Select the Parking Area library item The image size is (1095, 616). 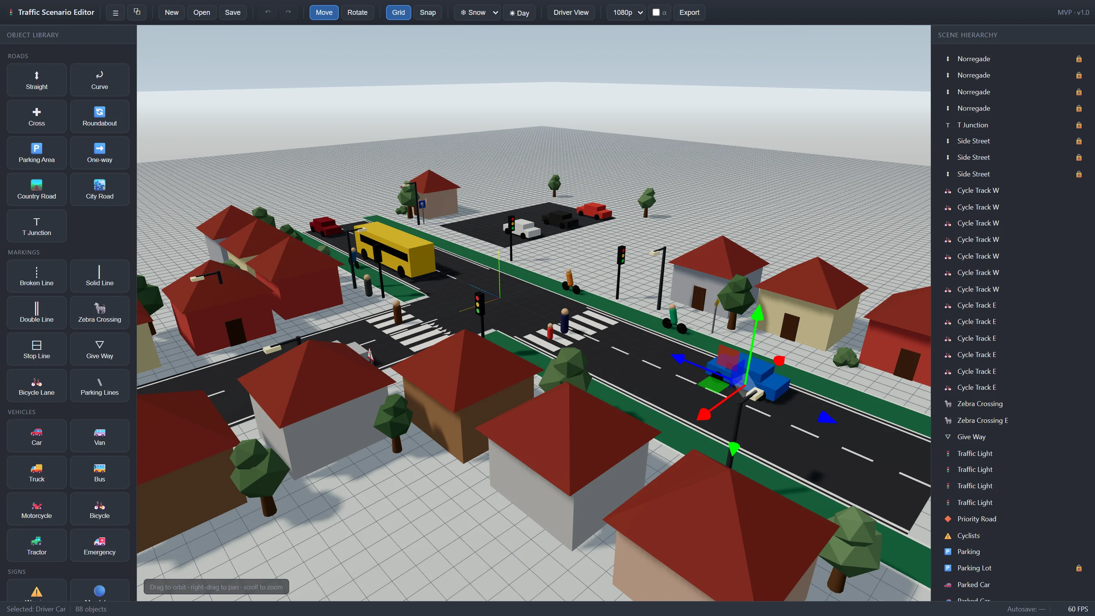coord(36,153)
